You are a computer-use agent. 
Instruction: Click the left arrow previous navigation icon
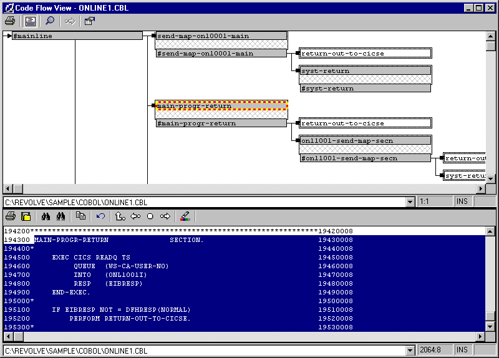tap(135, 216)
